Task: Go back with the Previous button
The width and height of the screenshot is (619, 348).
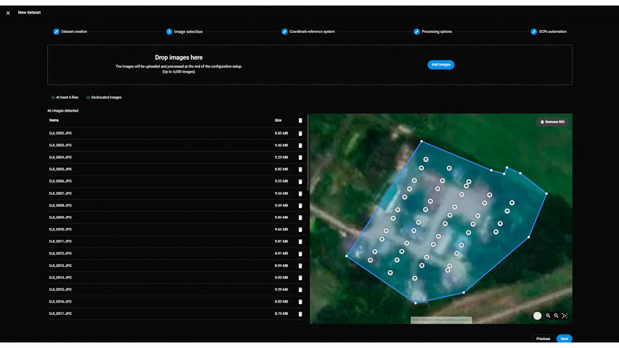Action: click(543, 339)
